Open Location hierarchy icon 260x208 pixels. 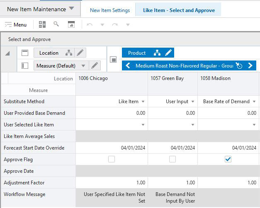click(69, 53)
